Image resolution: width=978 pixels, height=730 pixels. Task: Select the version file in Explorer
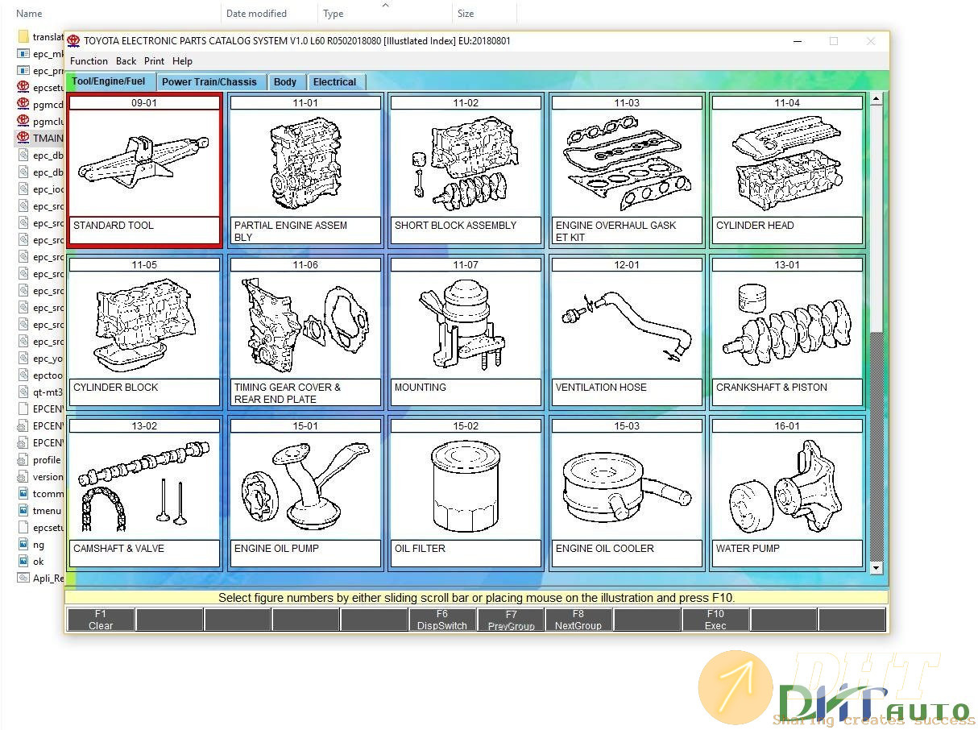[39, 476]
